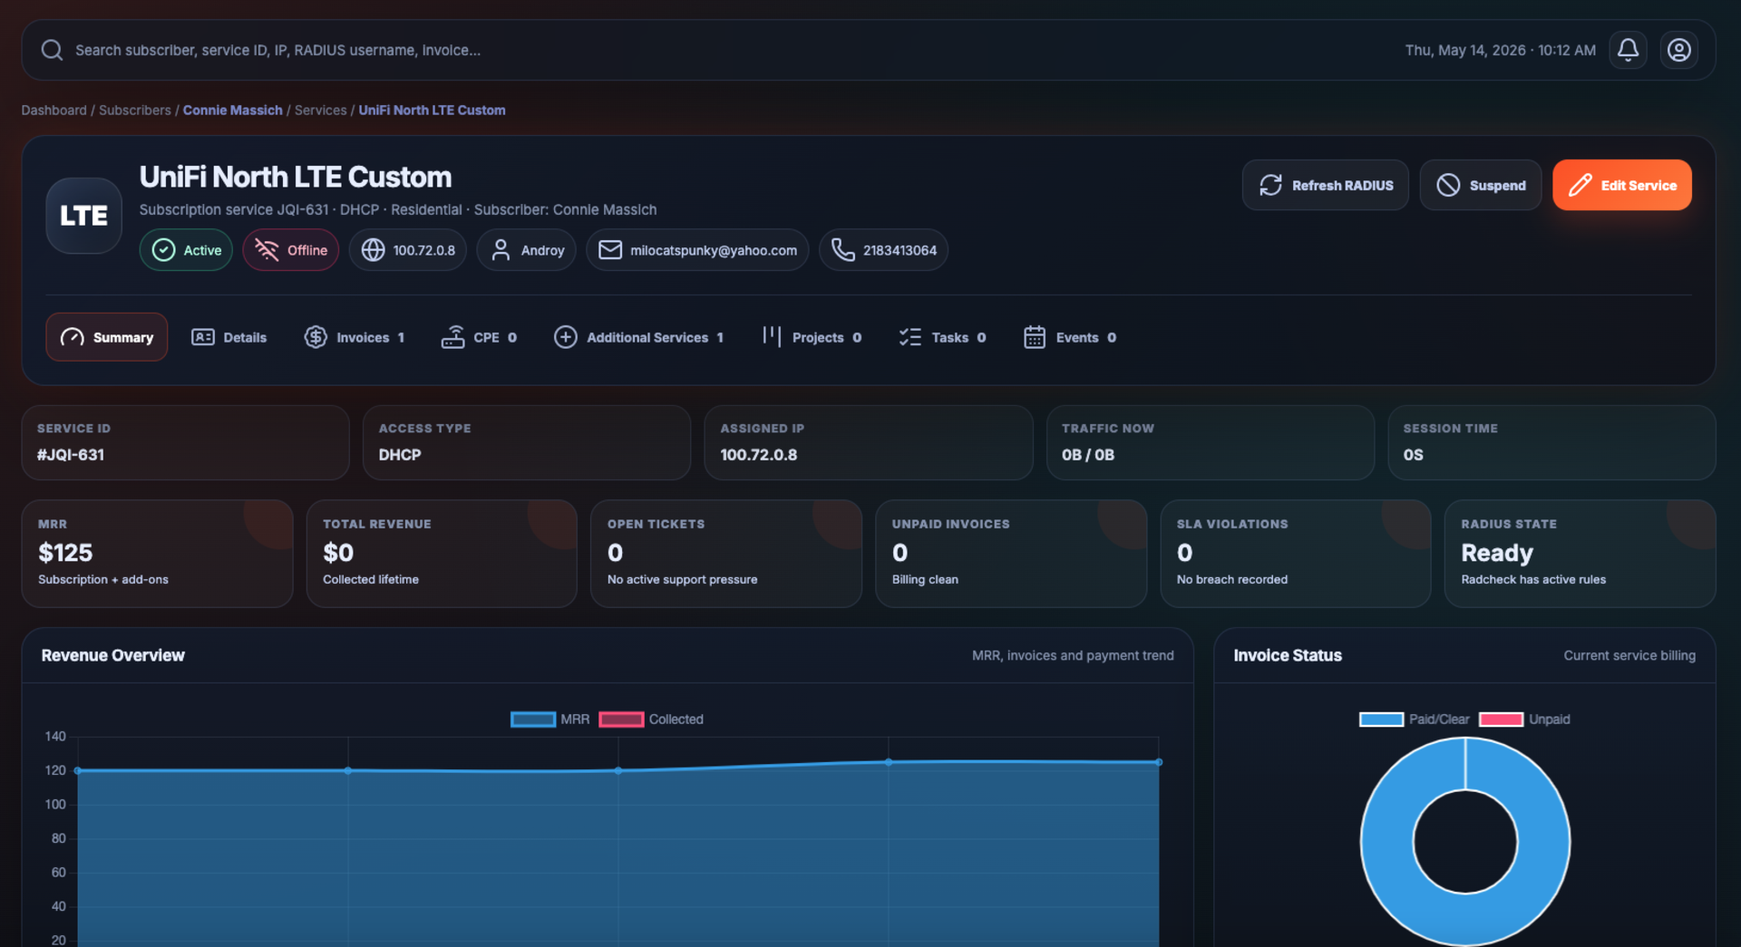Click the Summary gauge icon

(72, 337)
